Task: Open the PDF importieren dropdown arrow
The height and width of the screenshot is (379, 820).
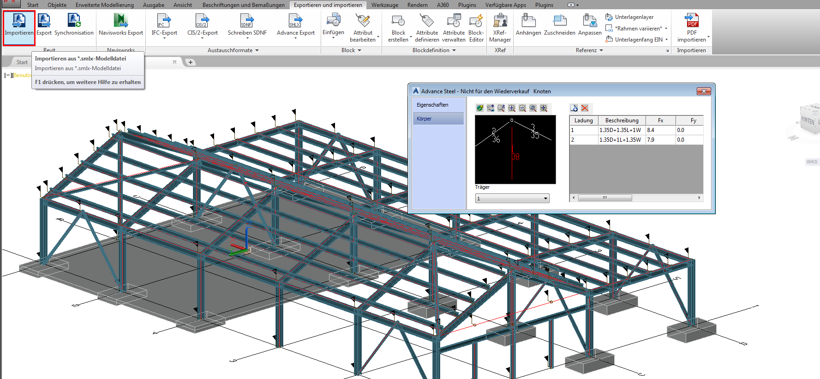Action: pyautogui.click(x=708, y=37)
